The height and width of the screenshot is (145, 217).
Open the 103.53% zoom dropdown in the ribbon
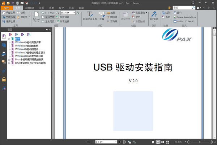coord(74,13)
